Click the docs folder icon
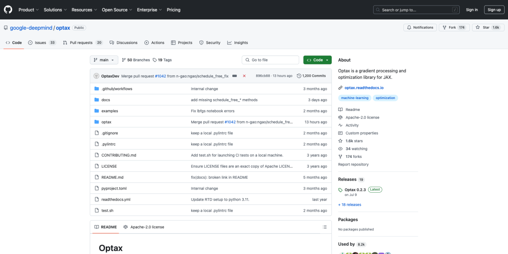The height and width of the screenshot is (254, 508). (x=97, y=100)
